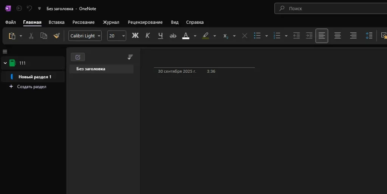Open the Вставка ribbon tab
The width and height of the screenshot is (387, 194).
coord(56,22)
